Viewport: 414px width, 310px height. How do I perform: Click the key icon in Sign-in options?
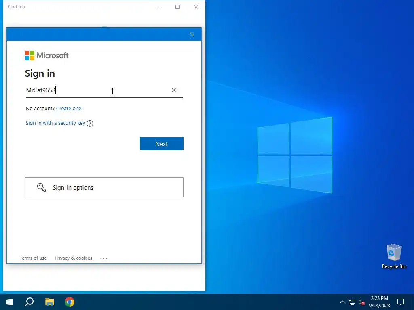tap(42, 187)
